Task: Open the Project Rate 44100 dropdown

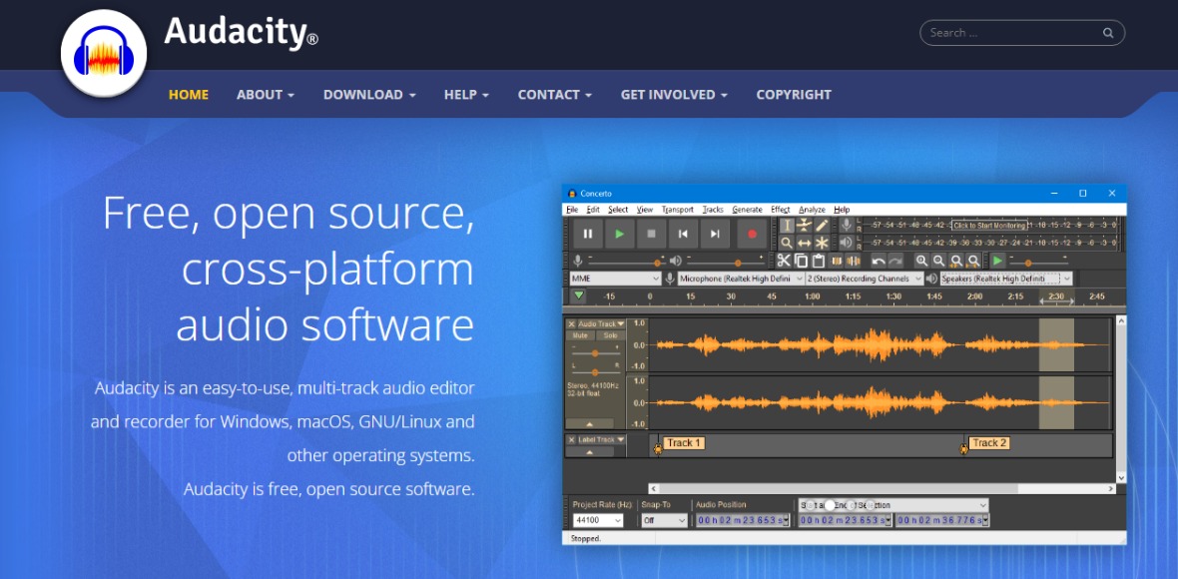Action: [x=598, y=520]
